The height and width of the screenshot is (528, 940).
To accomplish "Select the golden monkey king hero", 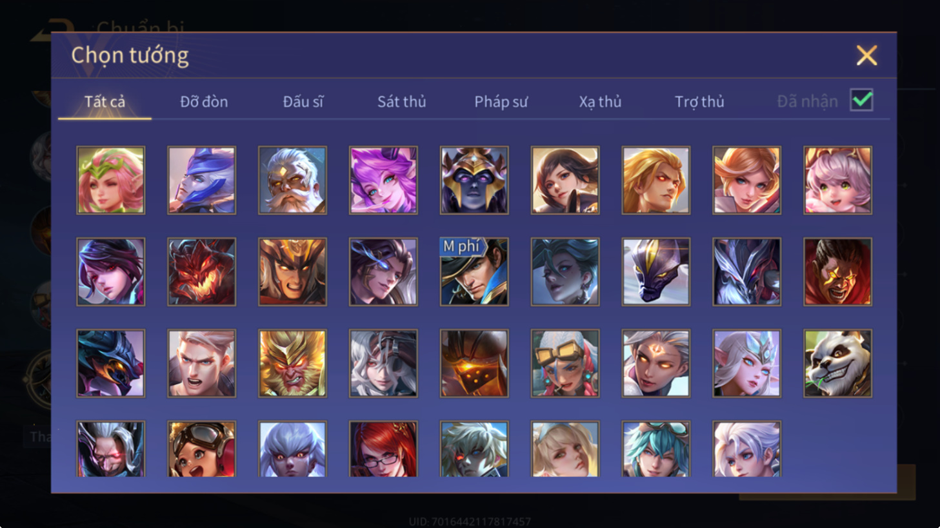I will pyautogui.click(x=292, y=363).
